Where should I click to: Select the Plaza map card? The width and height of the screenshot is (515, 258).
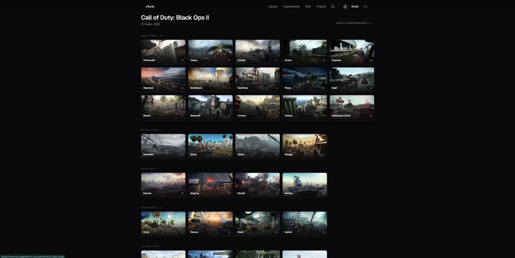coord(305,79)
